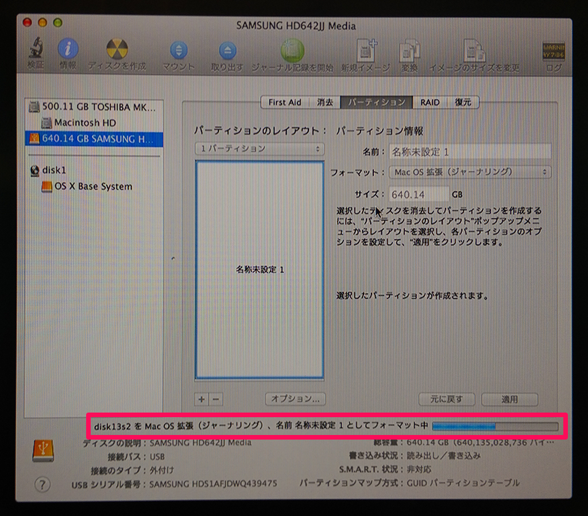The image size is (588, 516).
Task: Click the Resize Image (イメージのサイズを変更) icon
Action: tap(474, 52)
